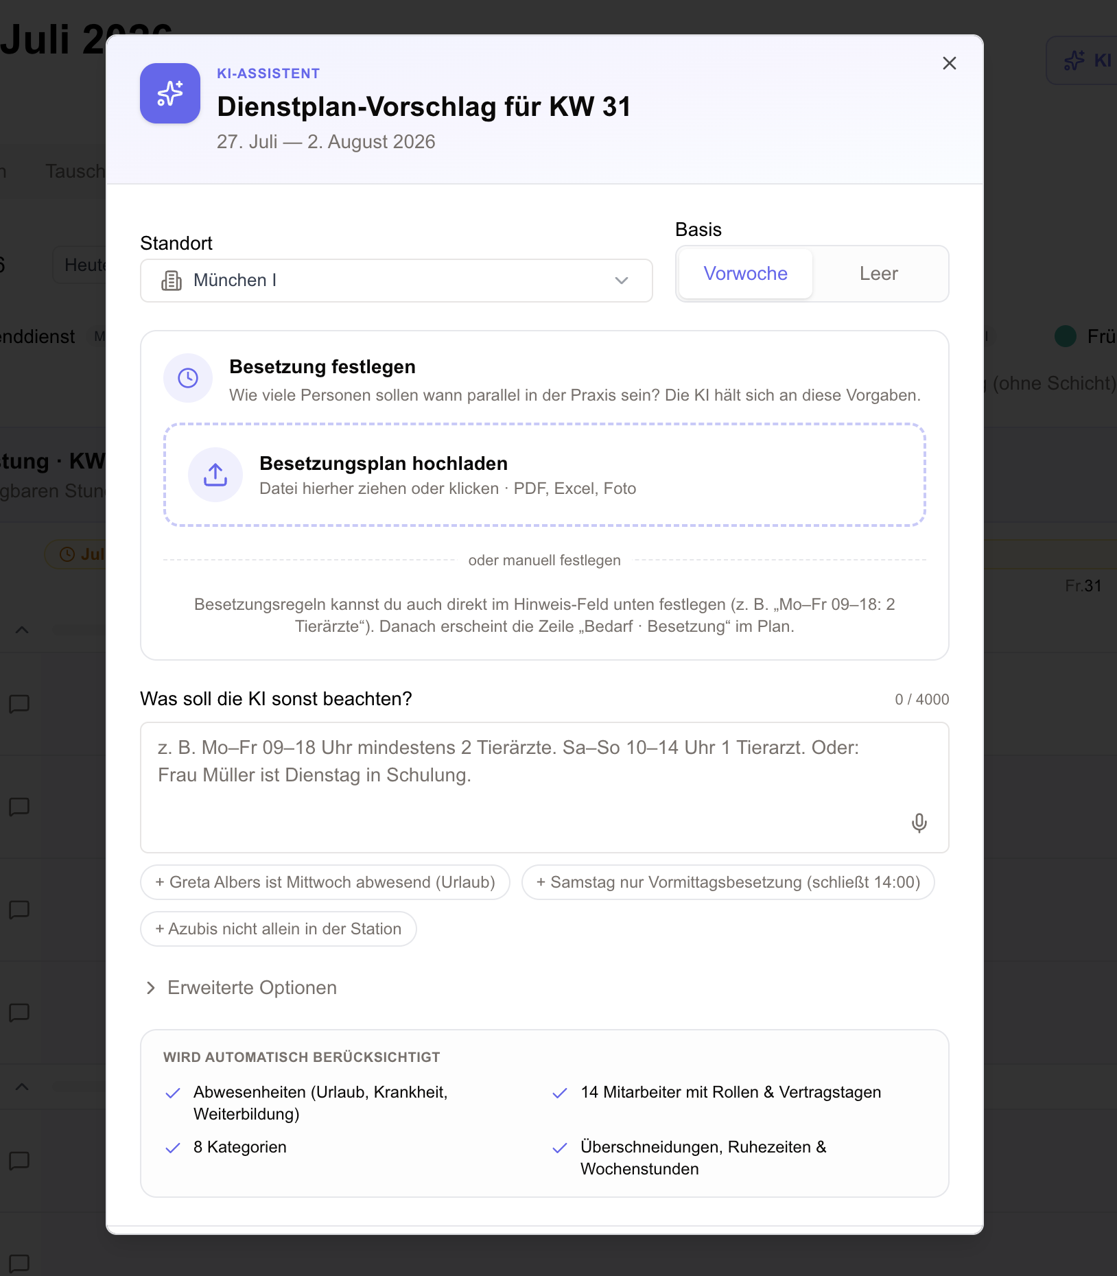Click checkmark next to 14 Mitarbeiter

click(x=560, y=1093)
